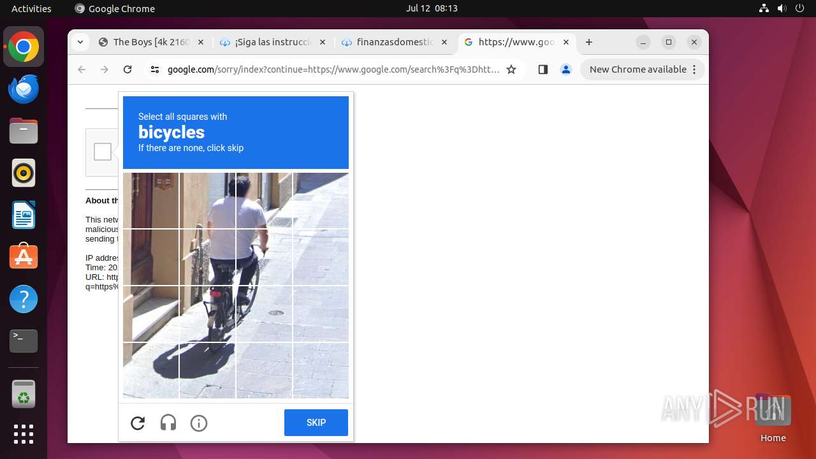Open Home folder desktop icon
816x459 pixels.
click(773, 418)
